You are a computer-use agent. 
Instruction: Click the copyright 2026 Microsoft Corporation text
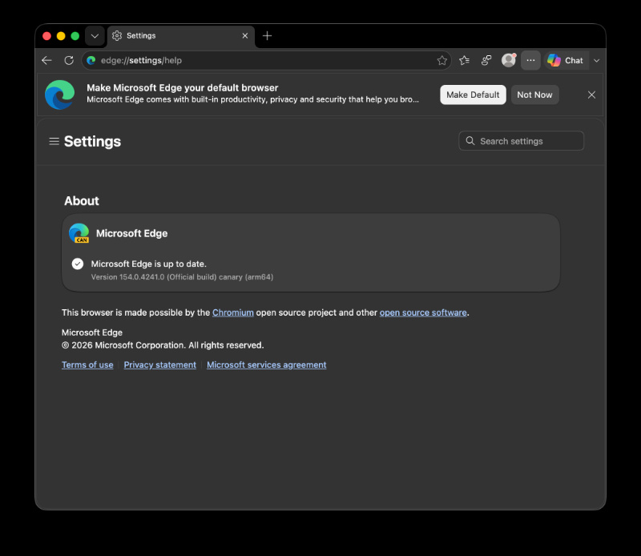point(163,345)
